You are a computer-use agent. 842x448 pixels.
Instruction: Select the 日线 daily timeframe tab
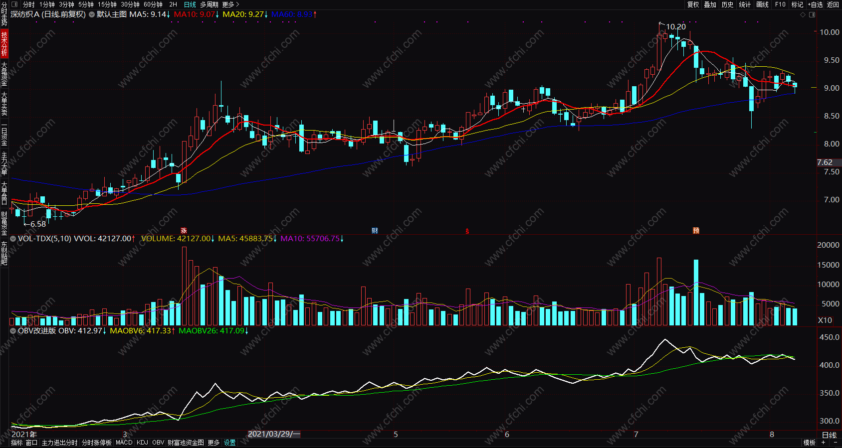[x=190, y=4]
